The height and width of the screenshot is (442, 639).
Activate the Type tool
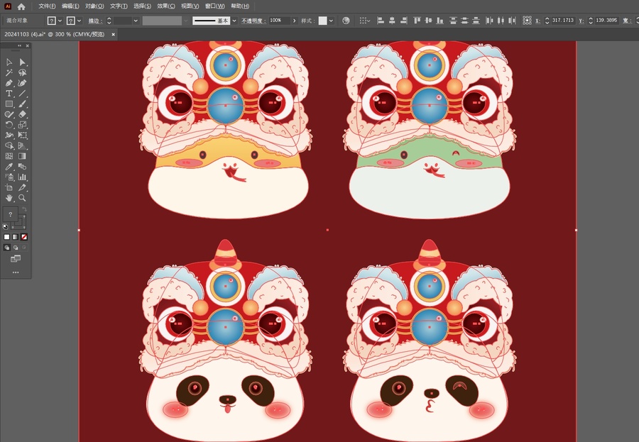(x=9, y=93)
